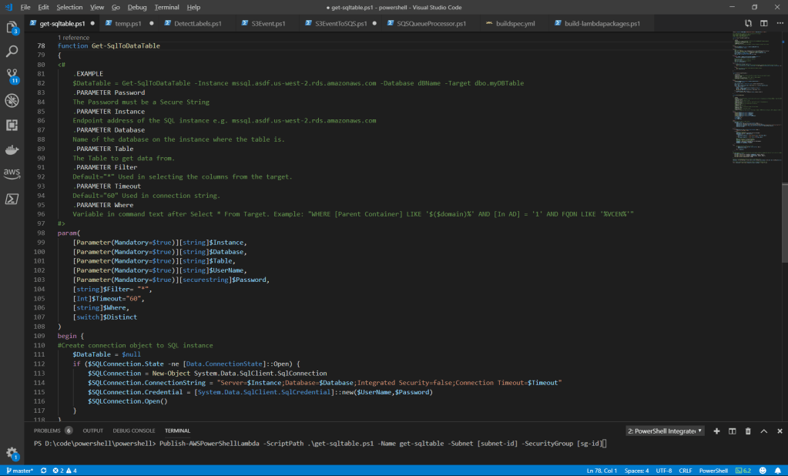Click the VS Code logo icon in title bar
788x476 pixels.
[8, 7]
